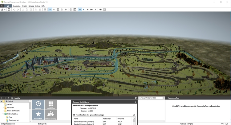Click the Ungroup objects icon
Screen dimensions: 231x125
pyautogui.click(x=40, y=10)
